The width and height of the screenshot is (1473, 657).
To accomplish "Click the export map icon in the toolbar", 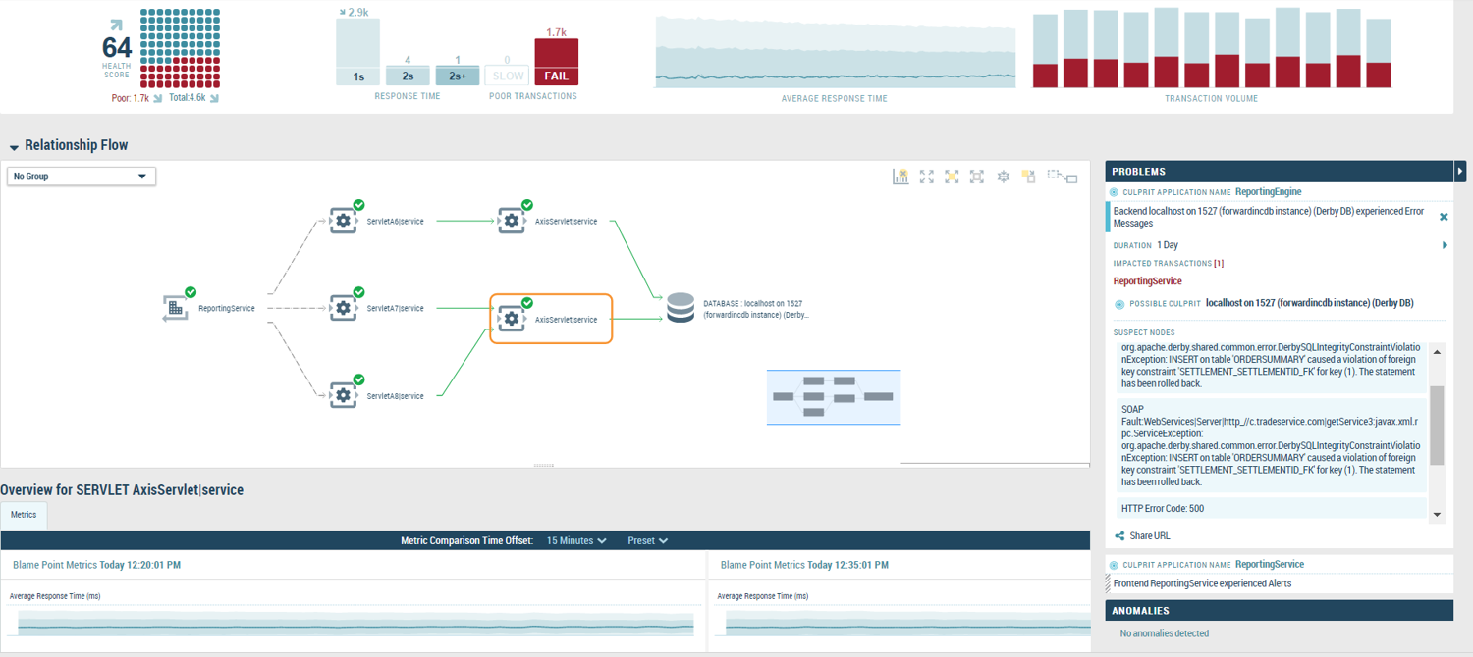I will tap(1029, 177).
